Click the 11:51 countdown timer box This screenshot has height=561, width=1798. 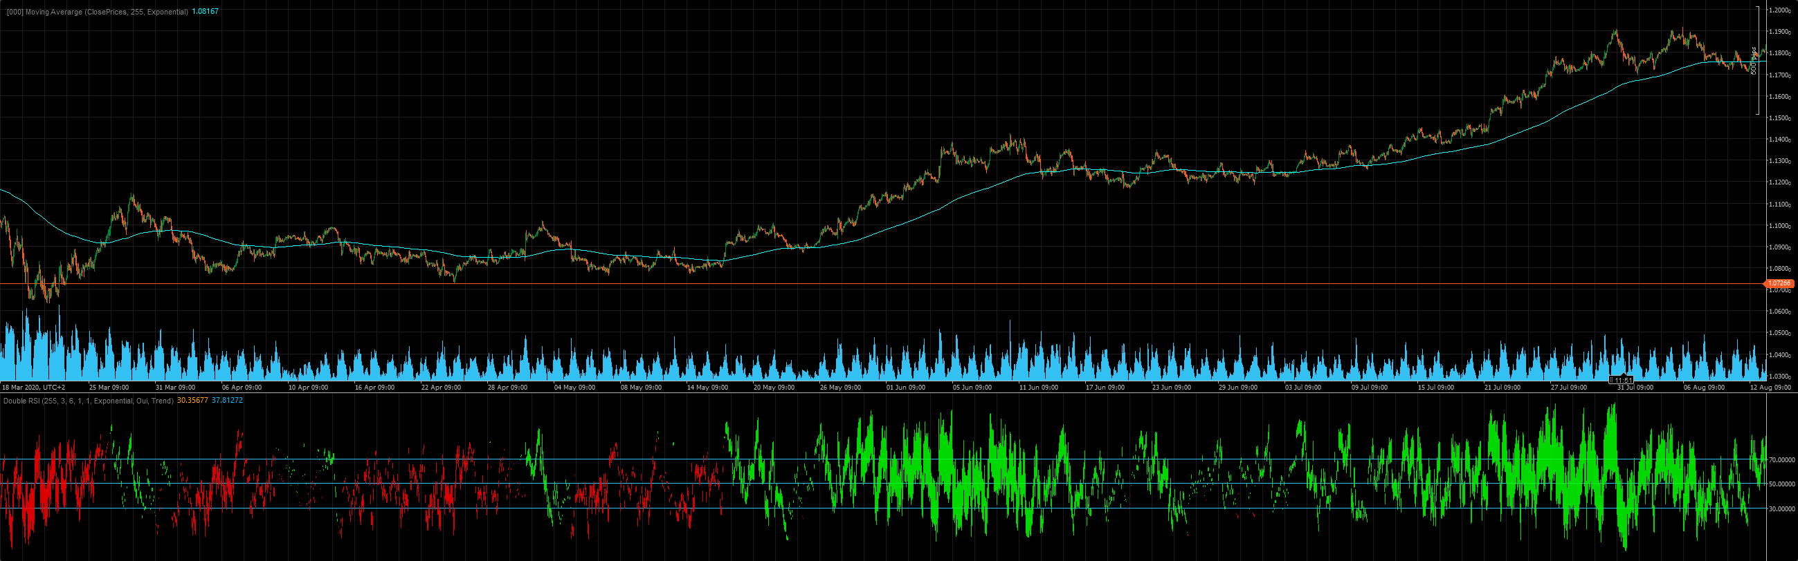(x=1621, y=380)
